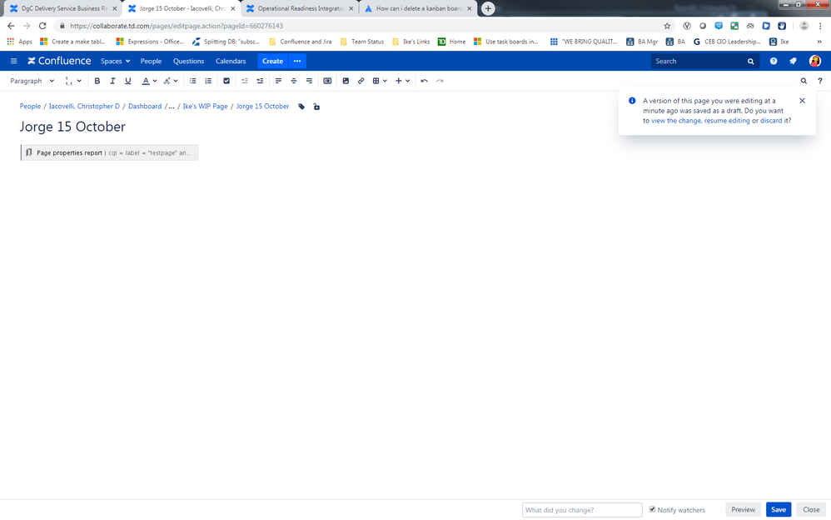Image resolution: width=831 pixels, height=520 pixels.
Task: Switch to How can i delete kanban tab
Action: 419,8
